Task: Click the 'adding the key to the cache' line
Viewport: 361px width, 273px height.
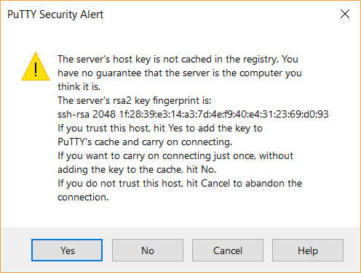Action: point(137,170)
